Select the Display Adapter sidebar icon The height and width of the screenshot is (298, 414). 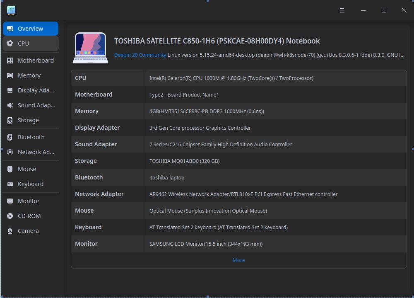(x=10, y=90)
